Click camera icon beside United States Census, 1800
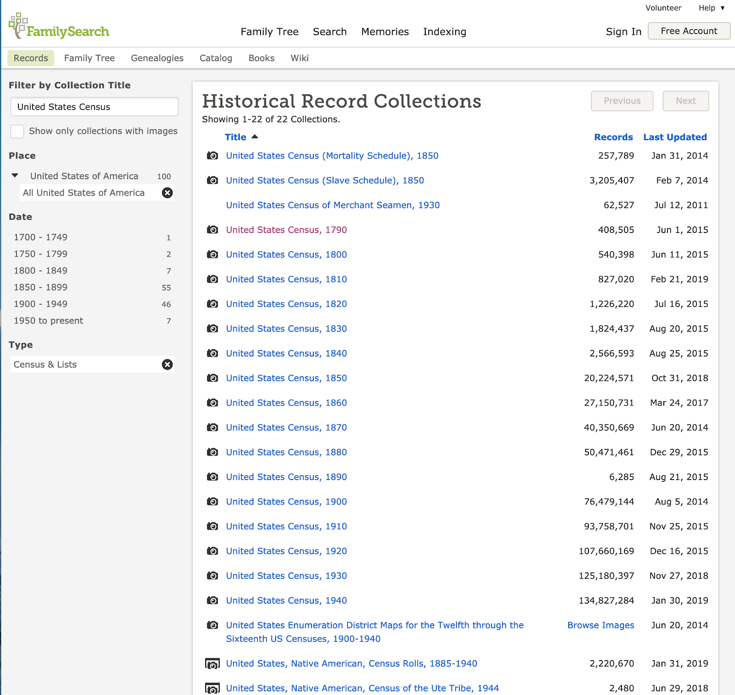Image resolution: width=735 pixels, height=695 pixels. coord(212,254)
